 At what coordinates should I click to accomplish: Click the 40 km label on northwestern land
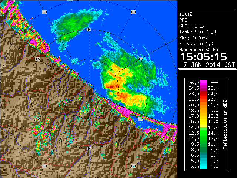click(x=37, y=59)
